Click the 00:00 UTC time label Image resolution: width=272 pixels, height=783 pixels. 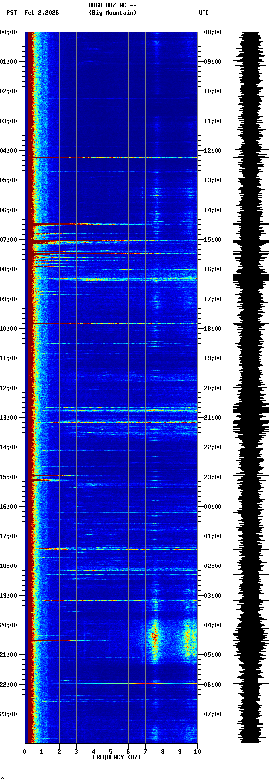[213, 507]
